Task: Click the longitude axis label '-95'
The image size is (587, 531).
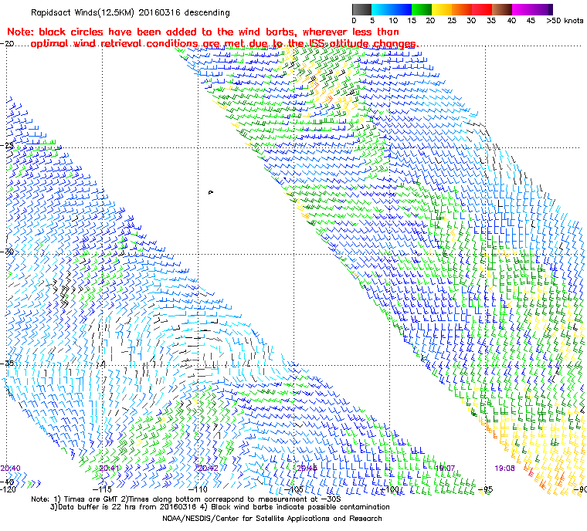Action: [486, 489]
